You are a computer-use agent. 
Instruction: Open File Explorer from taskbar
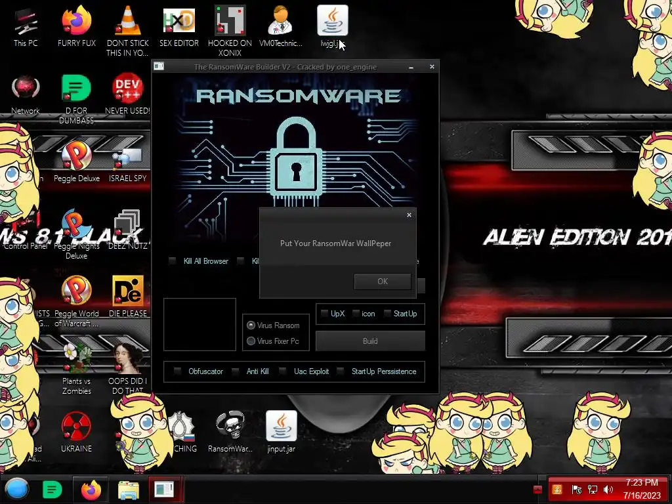[128, 490]
